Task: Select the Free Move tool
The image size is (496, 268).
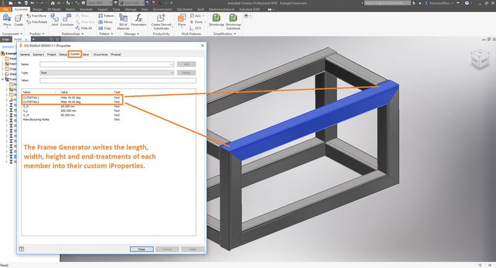Action: [37, 16]
